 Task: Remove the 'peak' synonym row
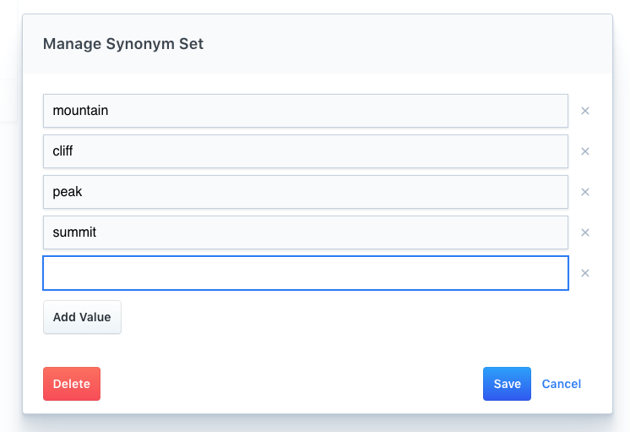[x=584, y=192]
